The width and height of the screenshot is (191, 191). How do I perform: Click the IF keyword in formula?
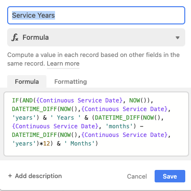(15, 101)
